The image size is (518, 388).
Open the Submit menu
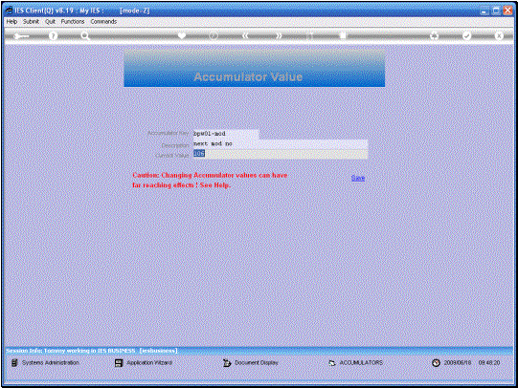point(31,21)
